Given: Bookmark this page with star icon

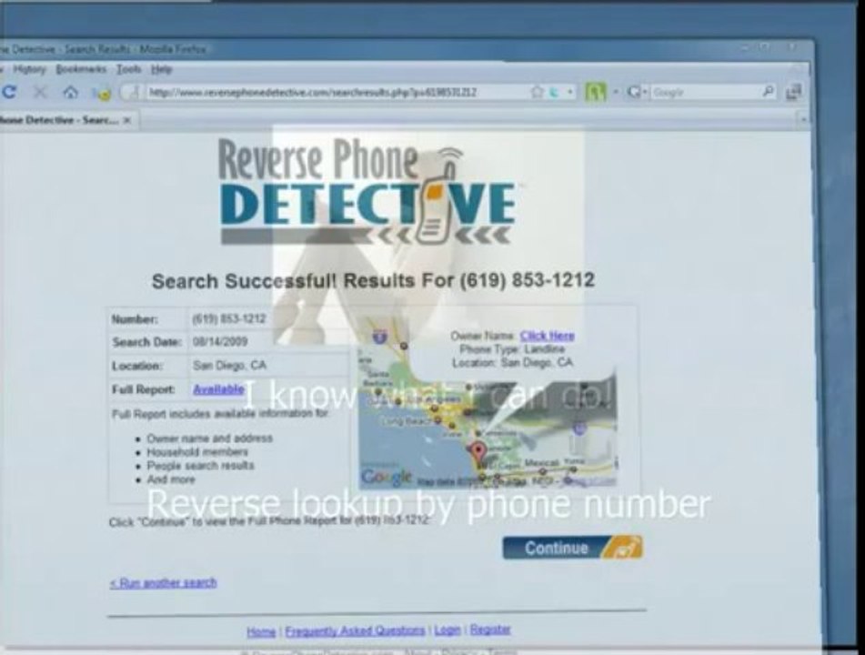Looking at the screenshot, I should [x=537, y=92].
